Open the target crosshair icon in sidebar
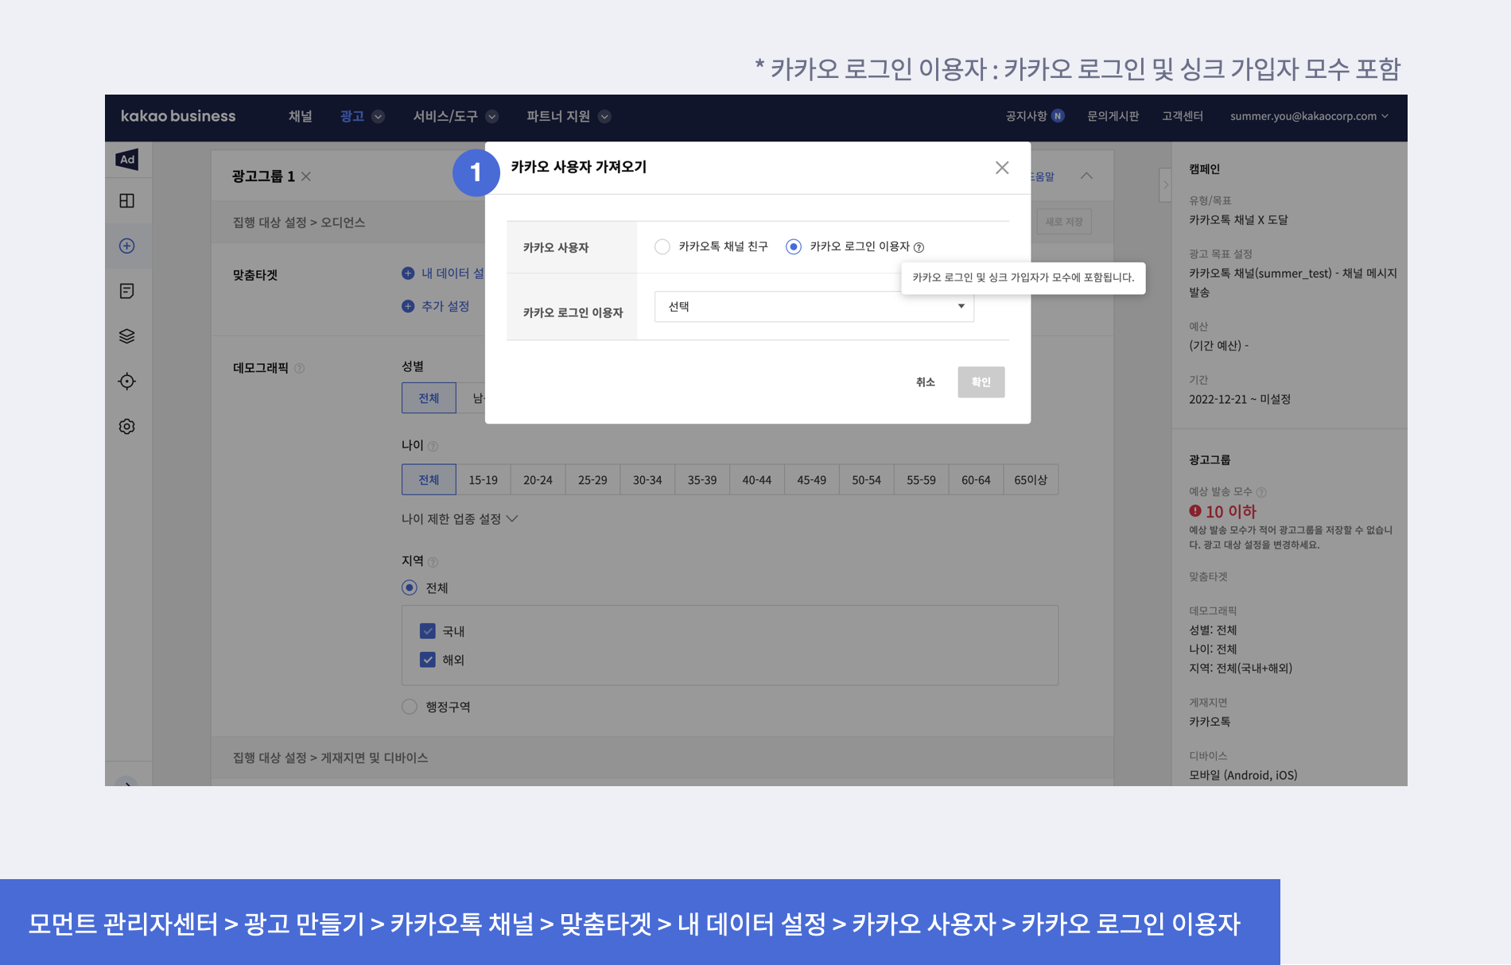The width and height of the screenshot is (1511, 965). click(x=127, y=382)
